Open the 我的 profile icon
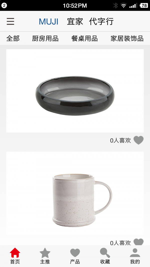 [x=135, y=253]
